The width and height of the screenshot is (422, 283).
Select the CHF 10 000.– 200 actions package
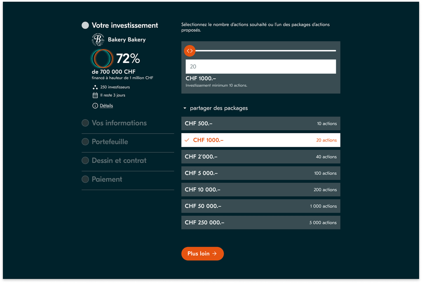260,189
